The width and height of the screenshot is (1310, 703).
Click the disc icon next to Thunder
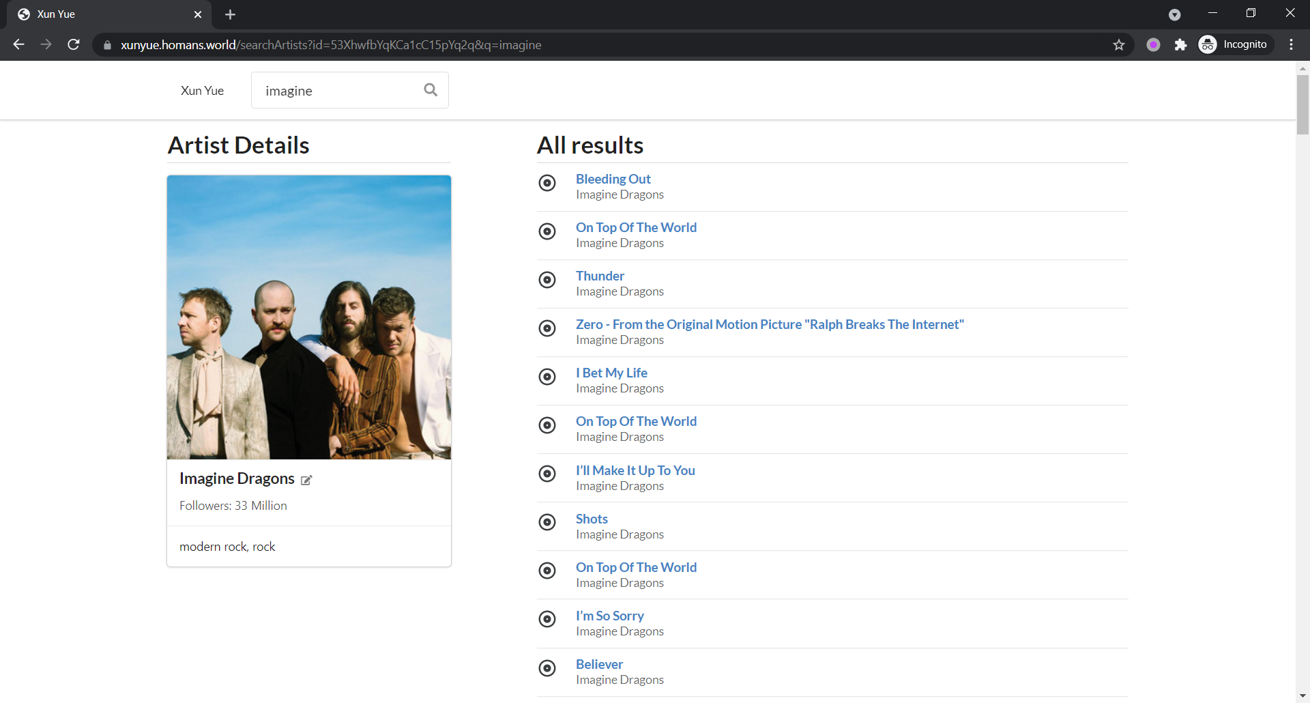click(x=547, y=280)
